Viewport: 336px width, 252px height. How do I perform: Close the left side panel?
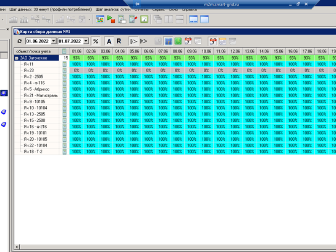[x=8, y=29]
